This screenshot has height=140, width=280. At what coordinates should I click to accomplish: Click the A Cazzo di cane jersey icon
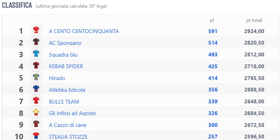pyautogui.click(x=36, y=124)
